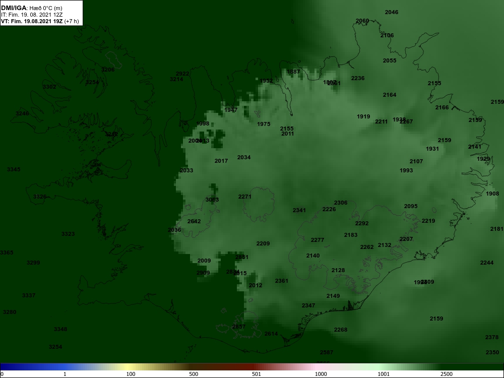
Task: Click the IT initial time line 12Z
Action: [x=32, y=15]
